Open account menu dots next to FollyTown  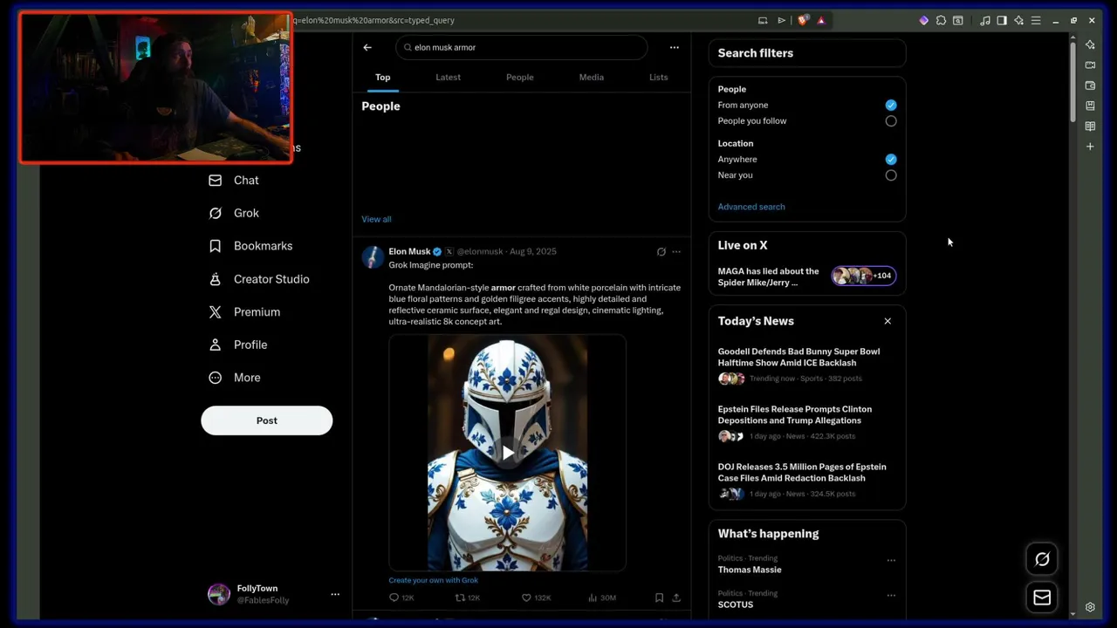point(335,594)
